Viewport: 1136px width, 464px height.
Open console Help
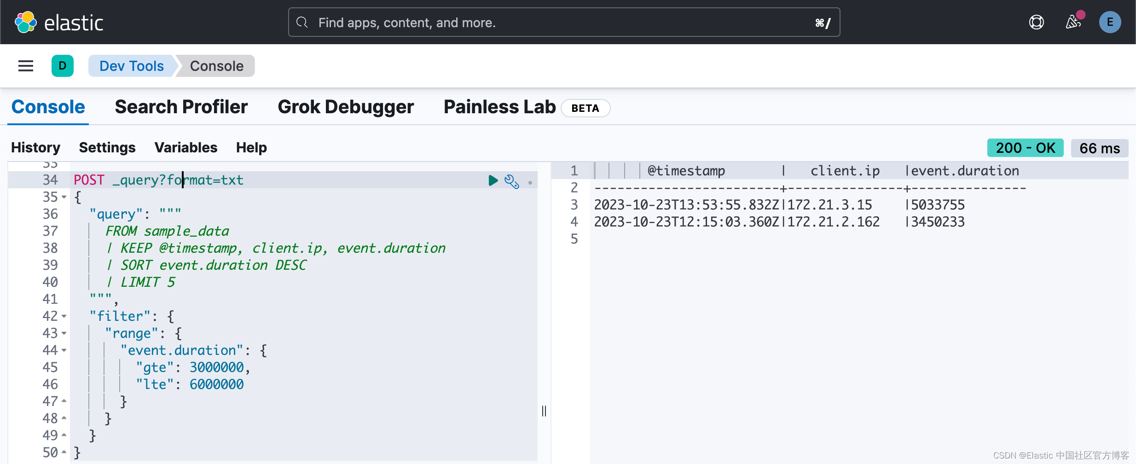tap(251, 147)
